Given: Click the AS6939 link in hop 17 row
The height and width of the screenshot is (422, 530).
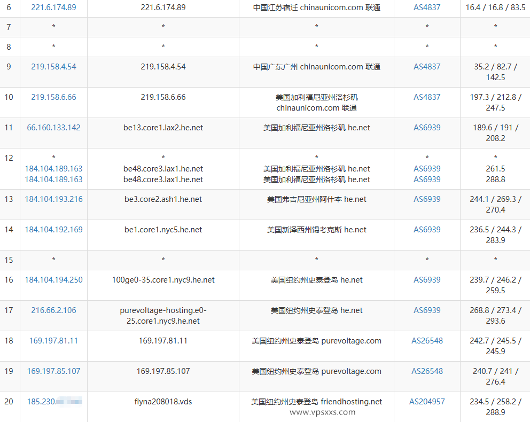Looking at the screenshot, I should tap(427, 310).
